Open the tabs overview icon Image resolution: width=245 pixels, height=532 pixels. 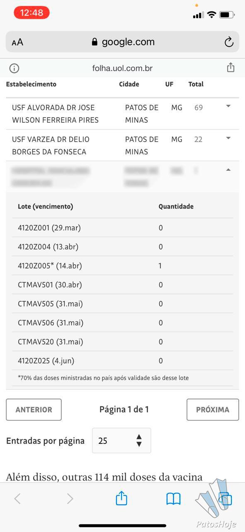[x=225, y=499]
